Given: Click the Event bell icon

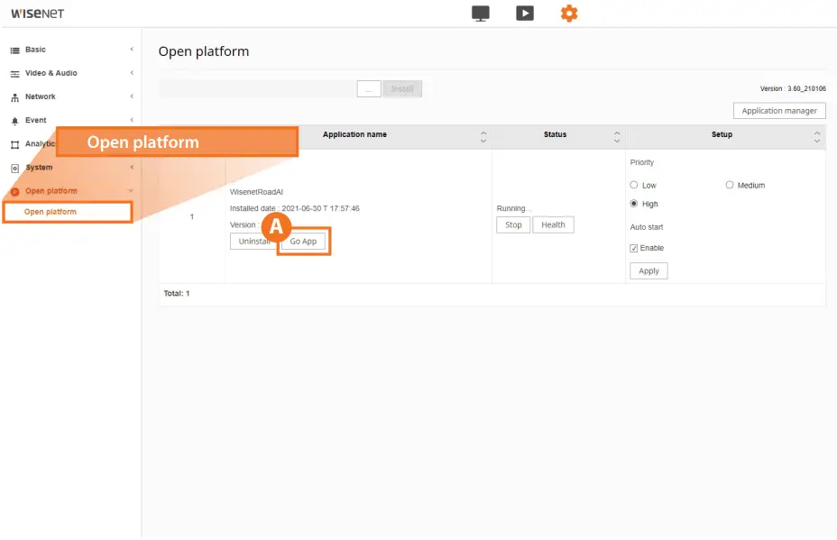Looking at the screenshot, I should 15,121.
